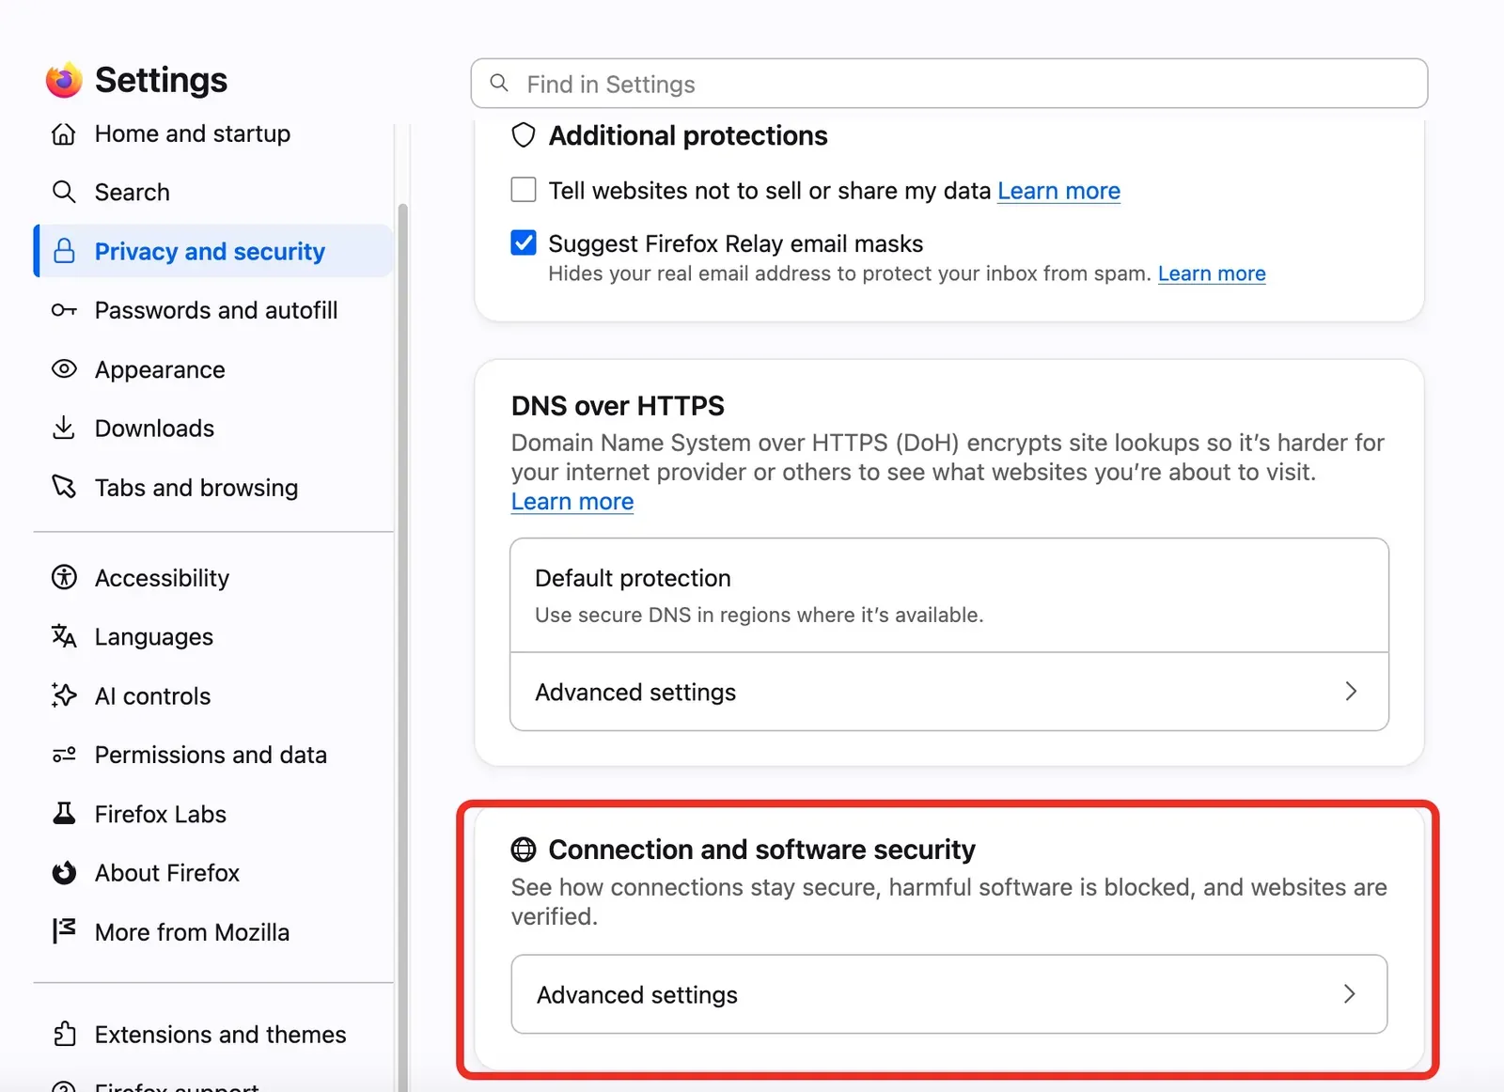Click the Passwords and autofill key icon
The width and height of the screenshot is (1504, 1092).
point(63,310)
